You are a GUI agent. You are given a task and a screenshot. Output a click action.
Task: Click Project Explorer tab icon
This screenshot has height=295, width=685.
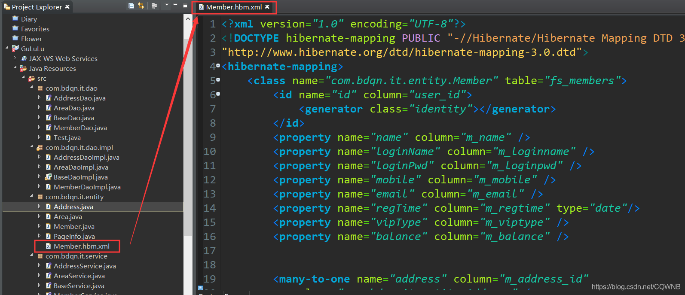tap(7, 7)
